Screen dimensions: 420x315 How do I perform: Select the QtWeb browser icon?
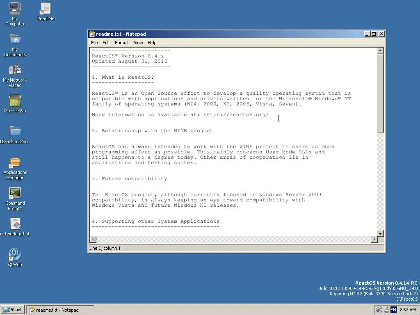coord(15,258)
